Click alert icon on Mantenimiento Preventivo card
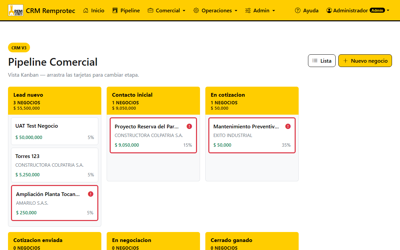This screenshot has height=250, width=400. pos(288,126)
